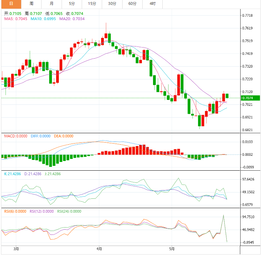Click the 0.7120 price axis value
This screenshot has height=256, width=261.
click(247, 92)
